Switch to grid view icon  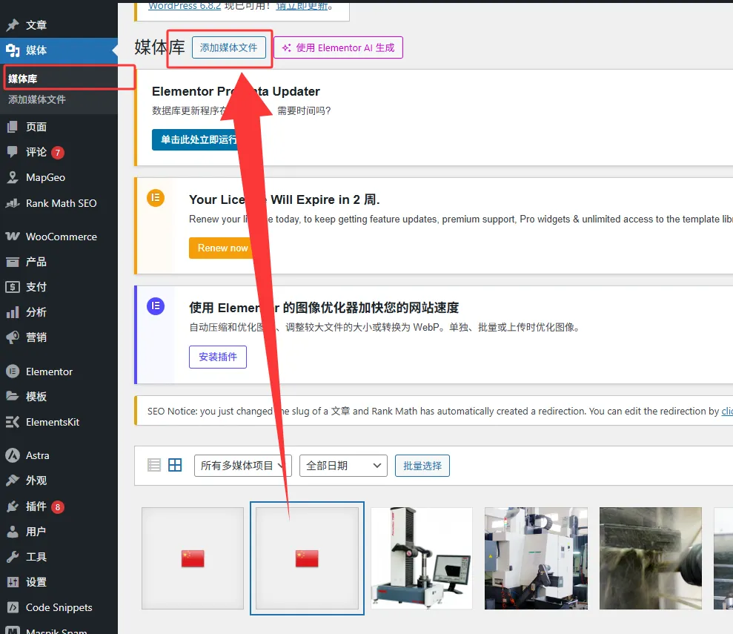[175, 465]
